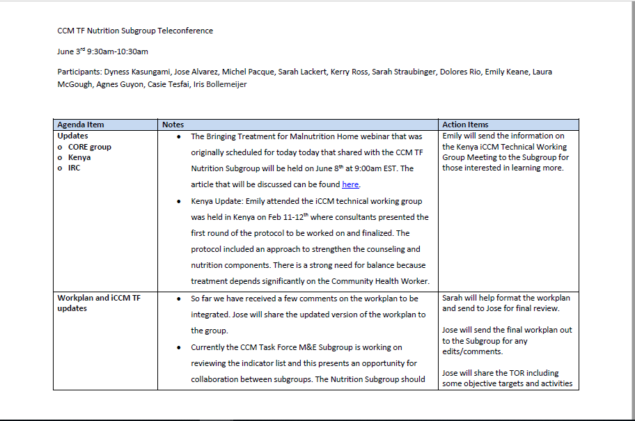The image size is (635, 421).
Task: Click the text 'treatment depends significantly on the Community'
Action: coord(282,281)
